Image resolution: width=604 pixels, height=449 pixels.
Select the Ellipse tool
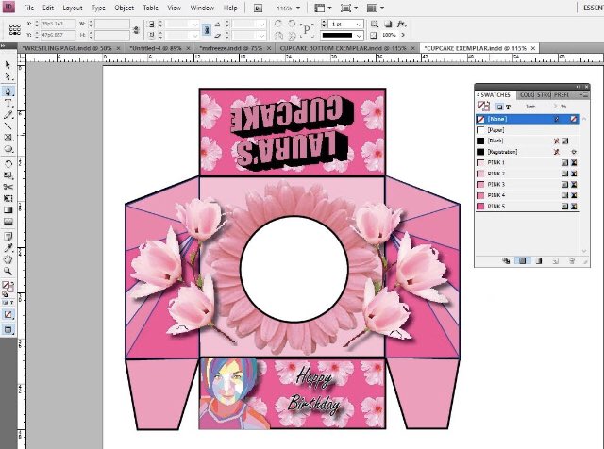[8, 149]
